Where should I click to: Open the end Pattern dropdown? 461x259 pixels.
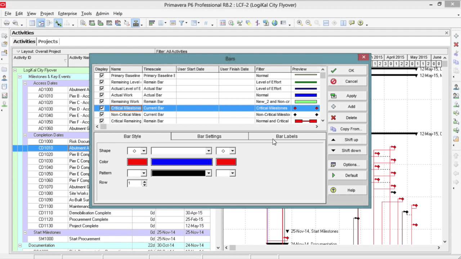tap(232, 173)
